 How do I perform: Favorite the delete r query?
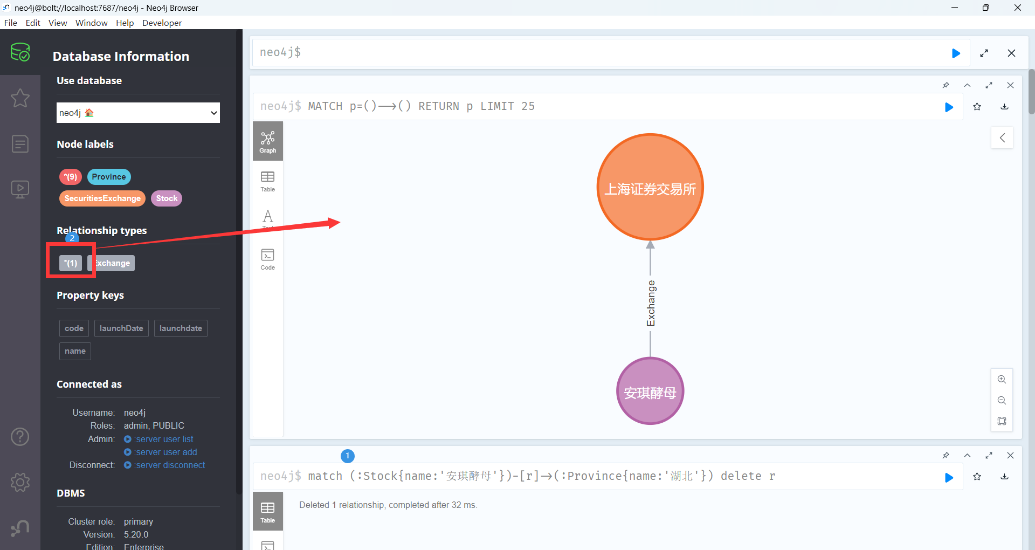pyautogui.click(x=977, y=477)
